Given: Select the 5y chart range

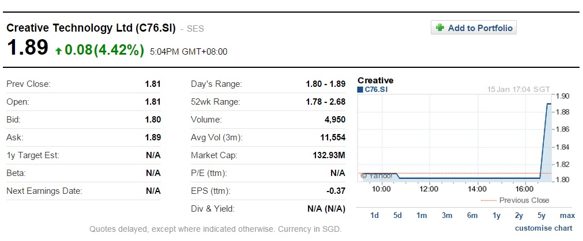Looking at the screenshot, I should point(541,215).
